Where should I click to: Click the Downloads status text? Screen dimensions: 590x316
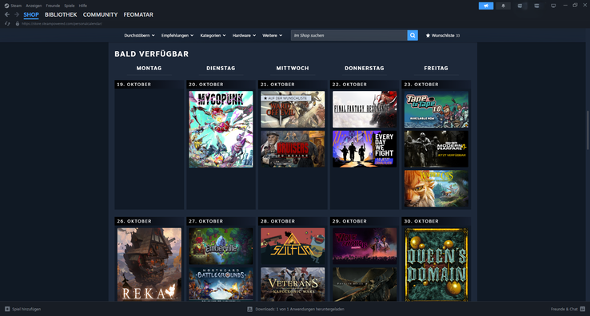300,309
